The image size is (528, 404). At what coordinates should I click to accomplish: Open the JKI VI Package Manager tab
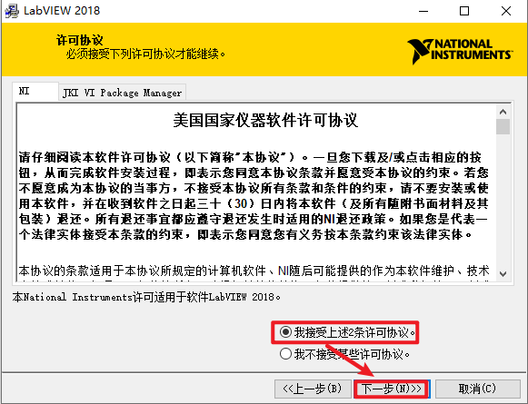tap(123, 93)
